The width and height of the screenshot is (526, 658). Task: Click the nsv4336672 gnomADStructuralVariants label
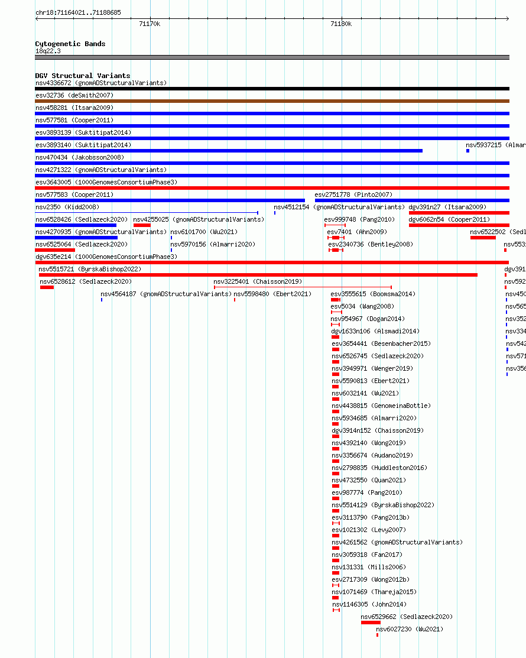tap(101, 83)
